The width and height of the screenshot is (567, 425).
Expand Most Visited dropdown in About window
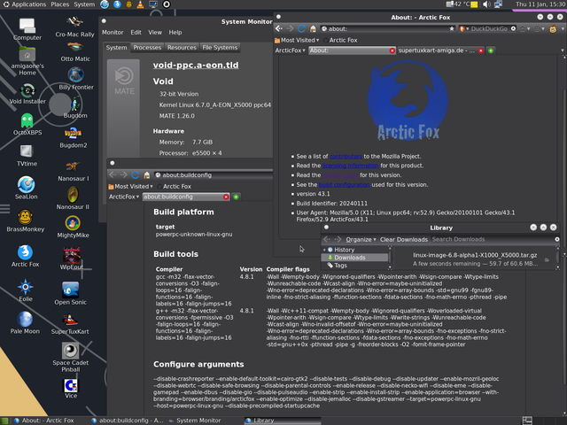297,40
